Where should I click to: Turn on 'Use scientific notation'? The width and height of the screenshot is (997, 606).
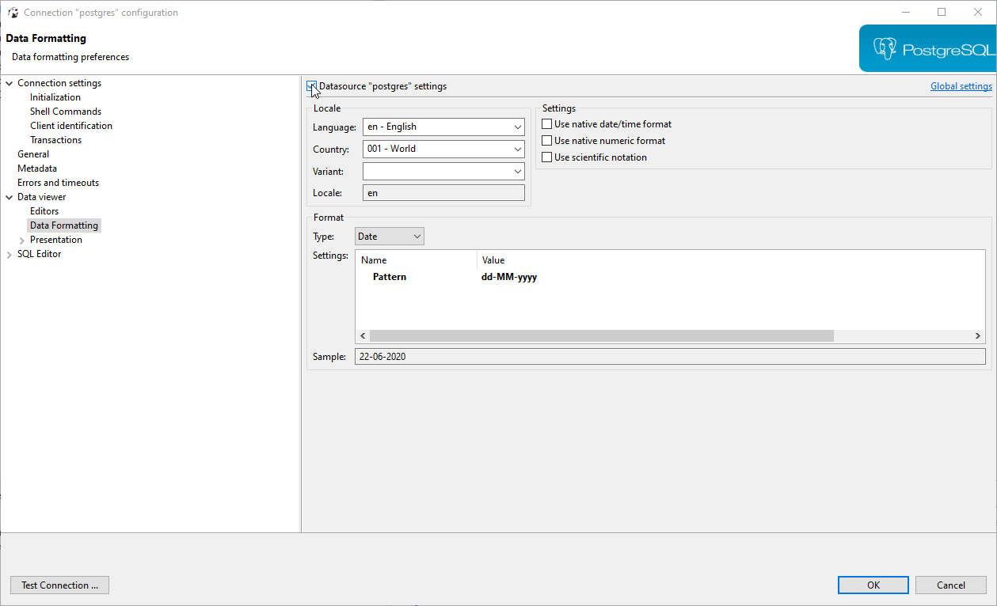(x=546, y=157)
